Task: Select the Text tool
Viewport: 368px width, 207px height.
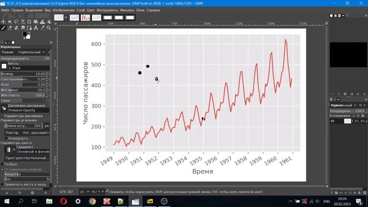Action: tap(36, 28)
